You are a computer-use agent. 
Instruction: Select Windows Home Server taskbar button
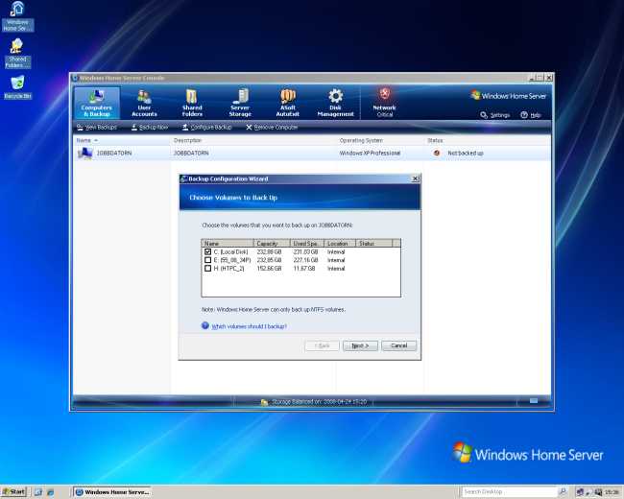coord(112,492)
